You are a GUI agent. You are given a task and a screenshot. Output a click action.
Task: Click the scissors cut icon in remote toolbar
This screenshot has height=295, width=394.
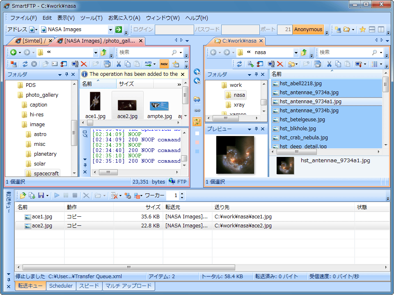[x=119, y=64]
